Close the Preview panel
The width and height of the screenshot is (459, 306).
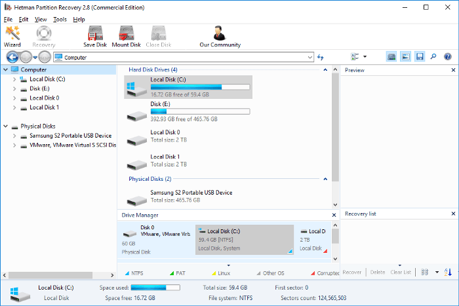(x=453, y=70)
